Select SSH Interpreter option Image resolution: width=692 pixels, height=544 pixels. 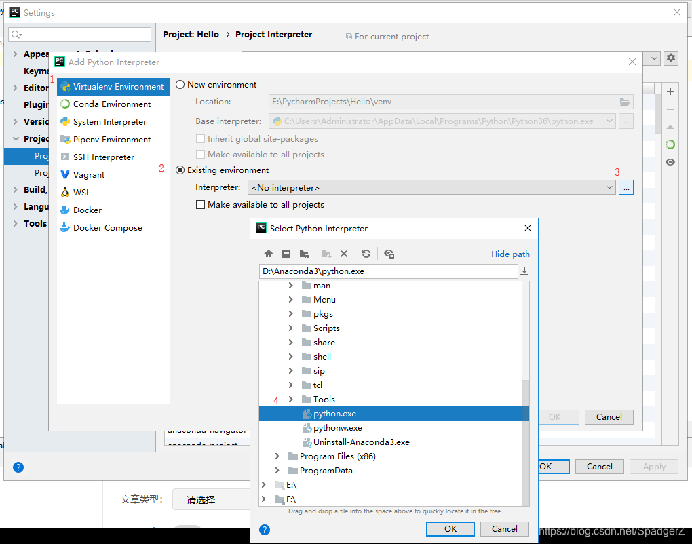tap(113, 157)
